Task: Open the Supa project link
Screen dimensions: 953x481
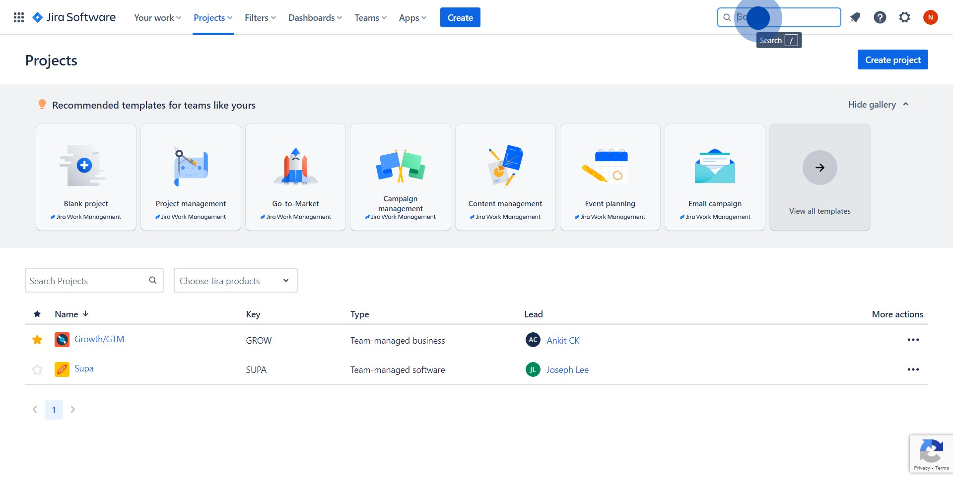Action: coord(84,368)
